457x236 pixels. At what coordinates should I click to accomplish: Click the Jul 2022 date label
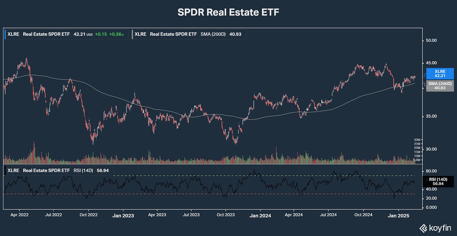tap(53, 215)
